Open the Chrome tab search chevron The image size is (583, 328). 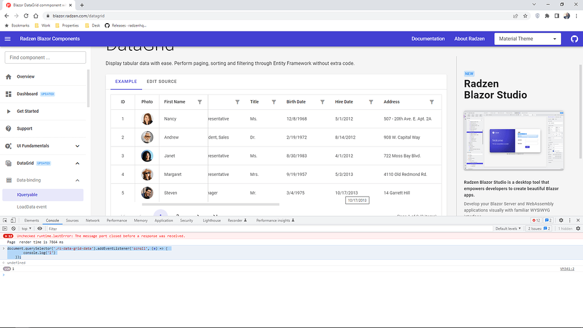coord(534,5)
